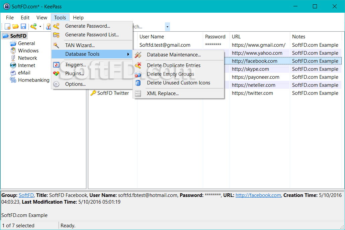Click the Add Entry key icon
Screen dimensions: 345x230
click(x=34, y=27)
